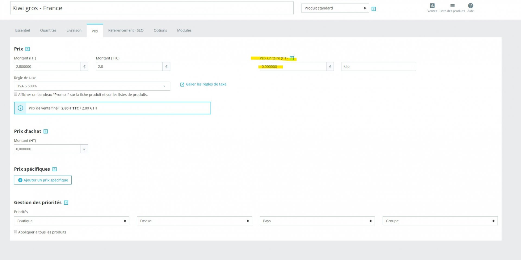Click the Prix d'achat Montant (HT) field
The width and height of the screenshot is (521, 260).
coord(47,149)
